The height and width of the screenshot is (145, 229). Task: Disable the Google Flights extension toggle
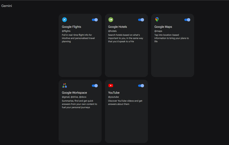[x=95, y=20]
